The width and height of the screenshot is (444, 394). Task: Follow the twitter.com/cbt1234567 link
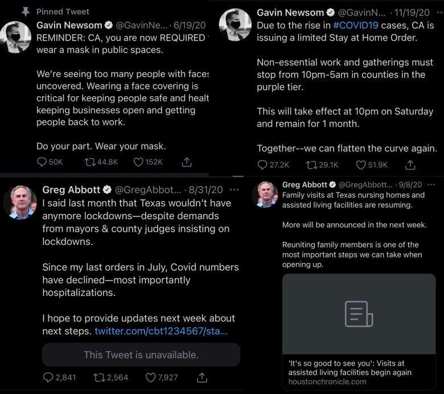pyautogui.click(x=161, y=331)
